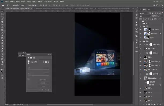
Task: Click the Home icon in options bar
Action: pyautogui.click(x=3, y=5)
